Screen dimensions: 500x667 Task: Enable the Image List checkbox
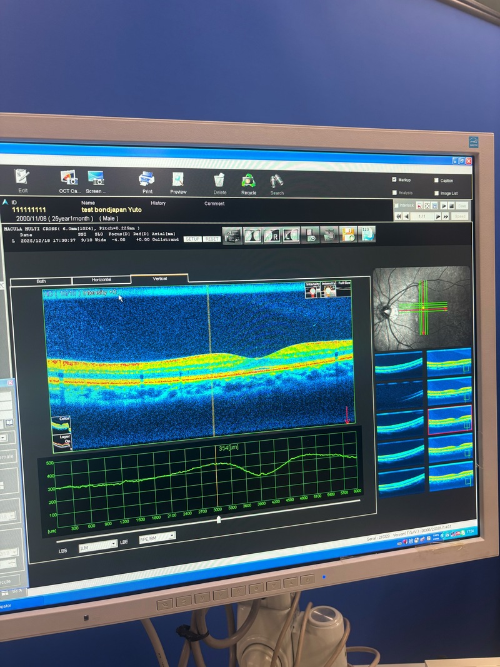[x=436, y=193]
